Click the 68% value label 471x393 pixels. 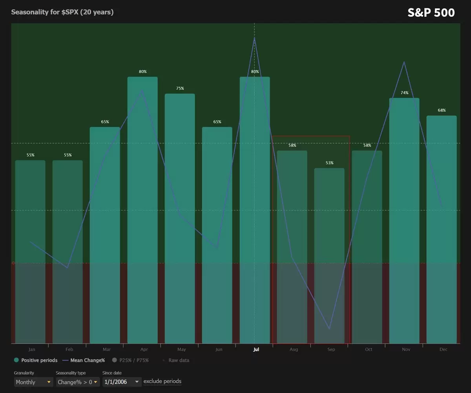pos(442,111)
